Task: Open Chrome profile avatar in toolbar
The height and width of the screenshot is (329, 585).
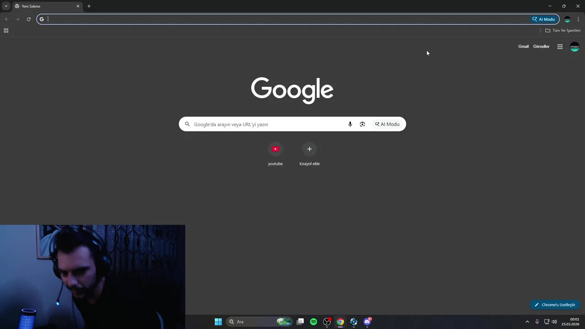Action: [567, 19]
